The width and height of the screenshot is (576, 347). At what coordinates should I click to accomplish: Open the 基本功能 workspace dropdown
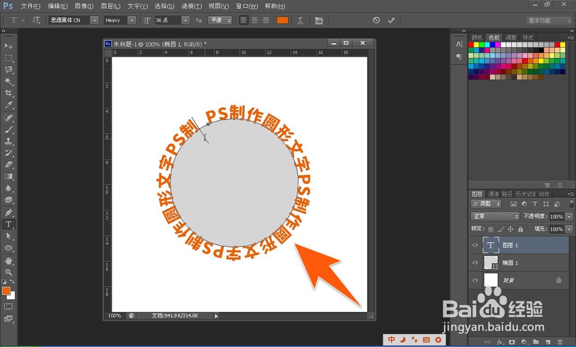coord(548,21)
